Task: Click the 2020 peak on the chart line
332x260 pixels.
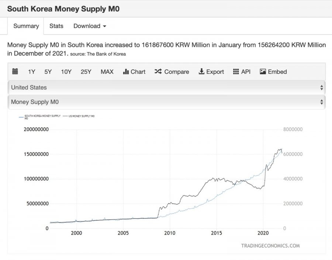Action: [266, 164]
